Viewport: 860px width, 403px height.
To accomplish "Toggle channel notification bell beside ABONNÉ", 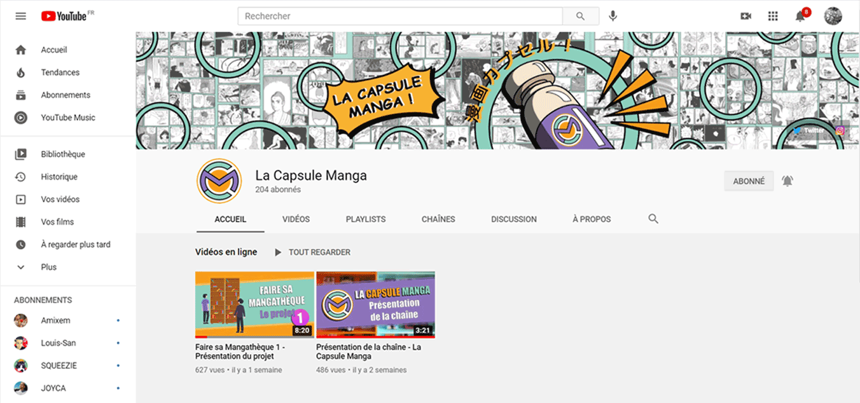I will (787, 181).
